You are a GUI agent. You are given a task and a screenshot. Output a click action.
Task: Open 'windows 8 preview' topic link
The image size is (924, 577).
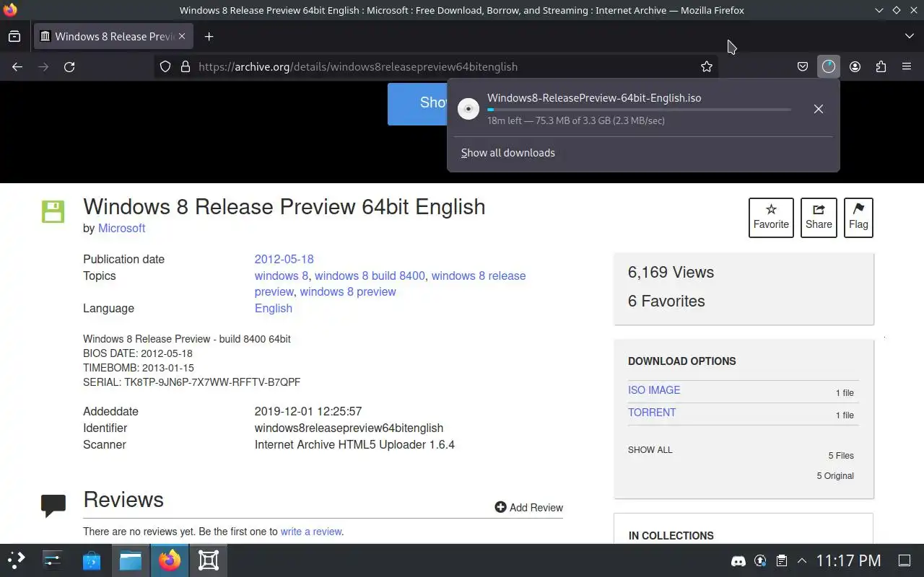point(348,291)
